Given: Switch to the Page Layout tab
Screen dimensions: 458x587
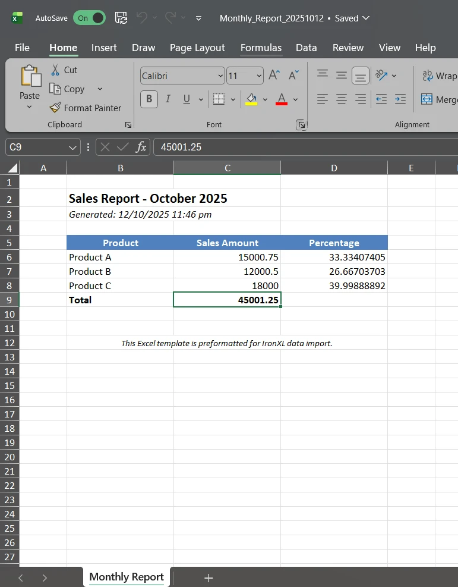Looking at the screenshot, I should (197, 48).
